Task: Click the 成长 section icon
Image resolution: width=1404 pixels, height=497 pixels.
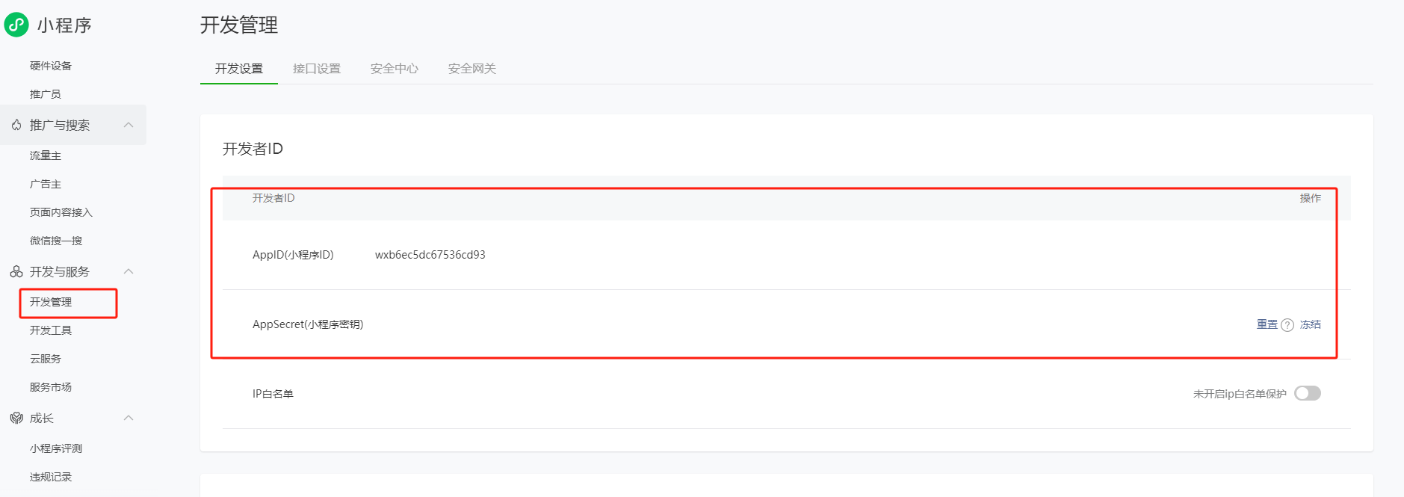Action: tap(16, 418)
